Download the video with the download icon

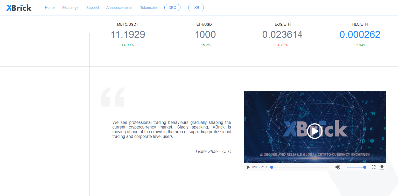point(382,167)
